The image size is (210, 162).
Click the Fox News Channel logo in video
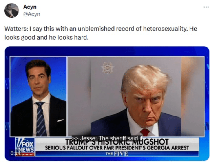25,147
